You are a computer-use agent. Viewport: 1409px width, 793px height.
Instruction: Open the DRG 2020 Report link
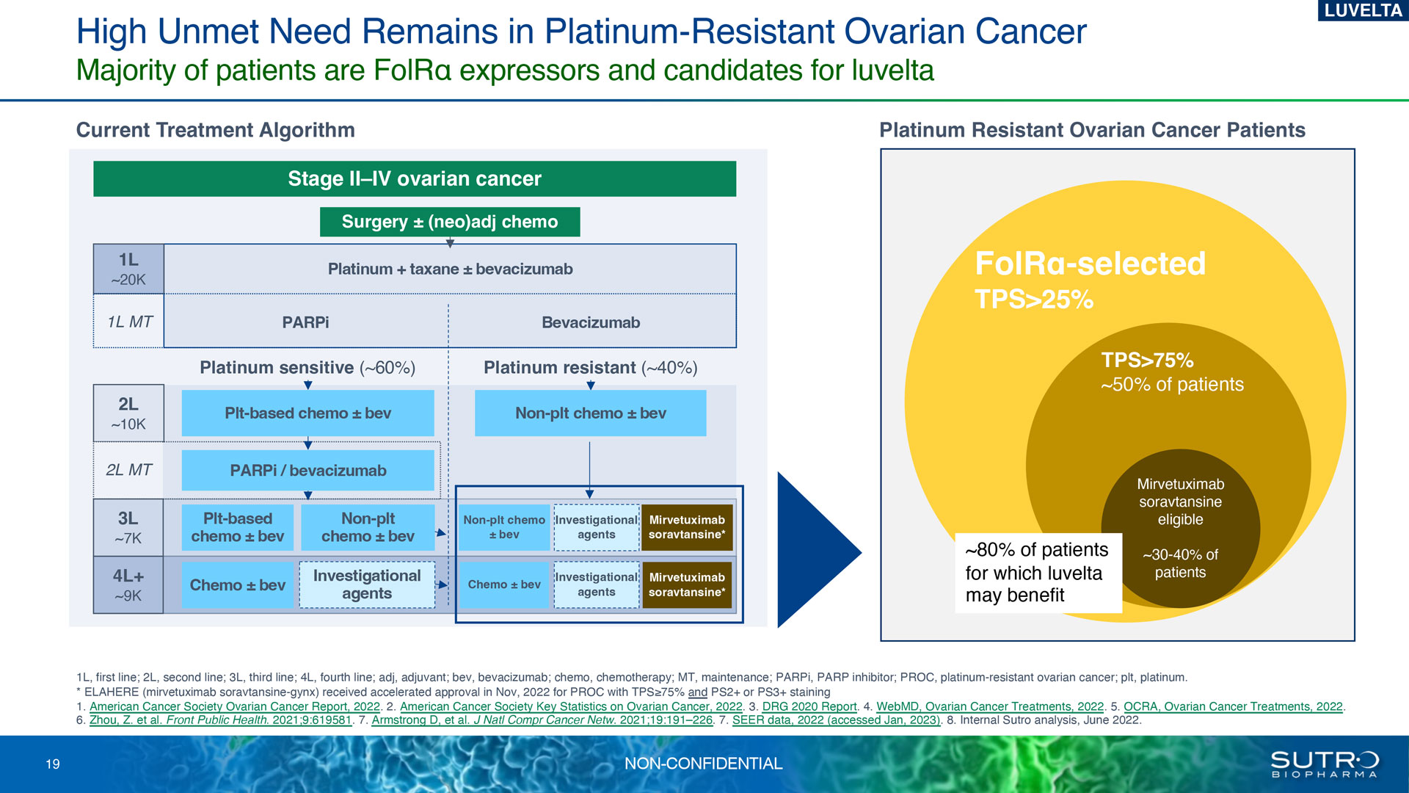(809, 706)
